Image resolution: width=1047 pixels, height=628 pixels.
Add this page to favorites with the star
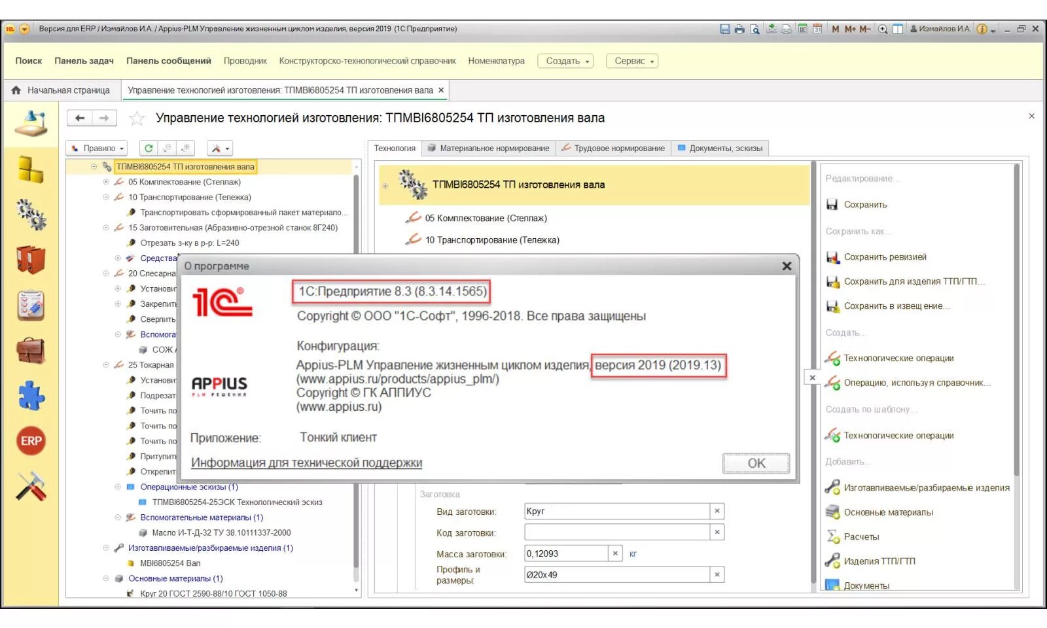[x=137, y=118]
